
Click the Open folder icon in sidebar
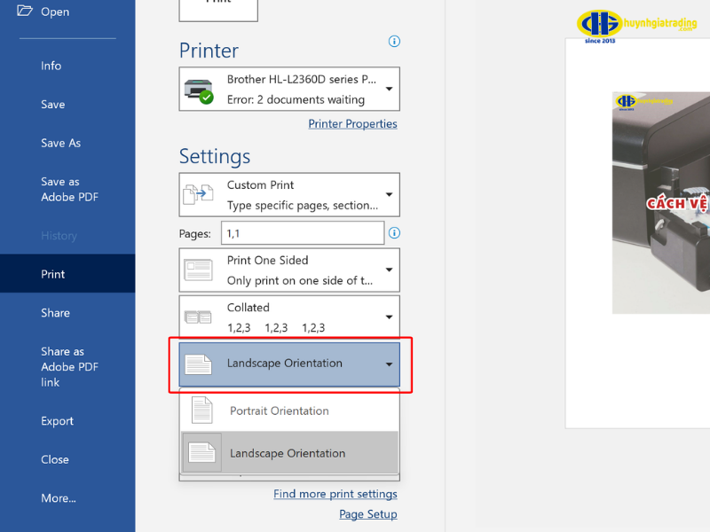pyautogui.click(x=24, y=12)
